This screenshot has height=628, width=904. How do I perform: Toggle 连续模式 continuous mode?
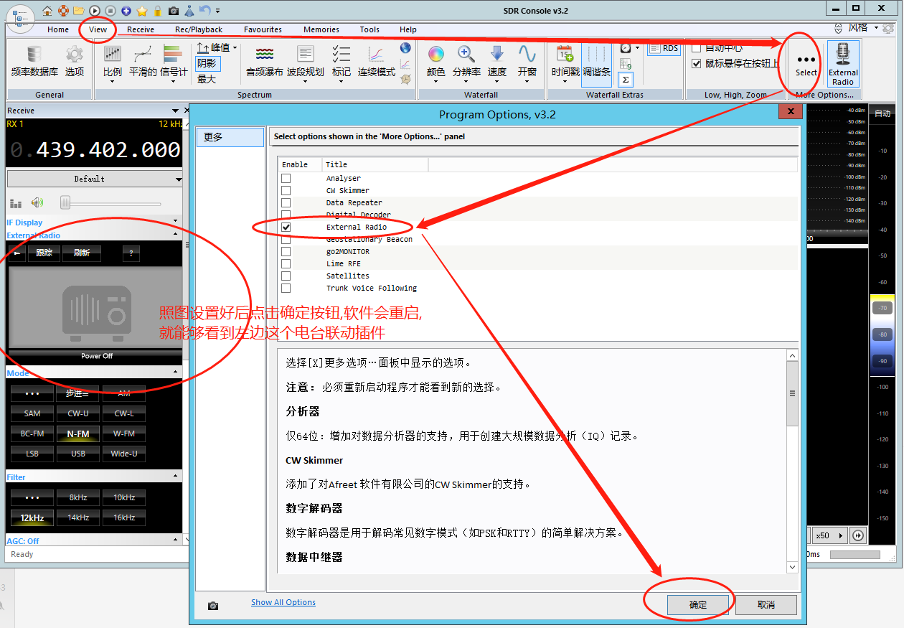tap(377, 61)
